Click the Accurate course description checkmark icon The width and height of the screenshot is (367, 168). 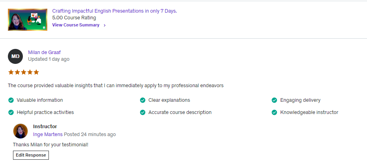(143, 112)
